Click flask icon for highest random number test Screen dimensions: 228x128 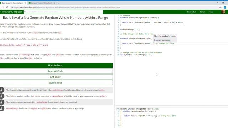point(1,96)
